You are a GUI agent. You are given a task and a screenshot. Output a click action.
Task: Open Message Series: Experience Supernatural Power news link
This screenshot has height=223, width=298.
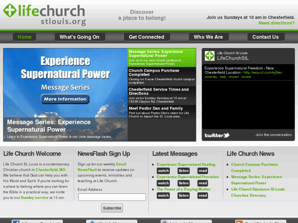(x=257, y=180)
